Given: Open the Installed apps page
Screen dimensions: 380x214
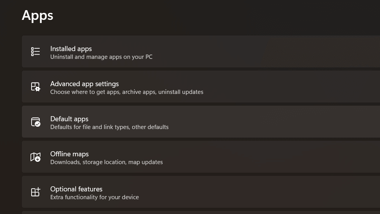Looking at the screenshot, I should [71, 49].
